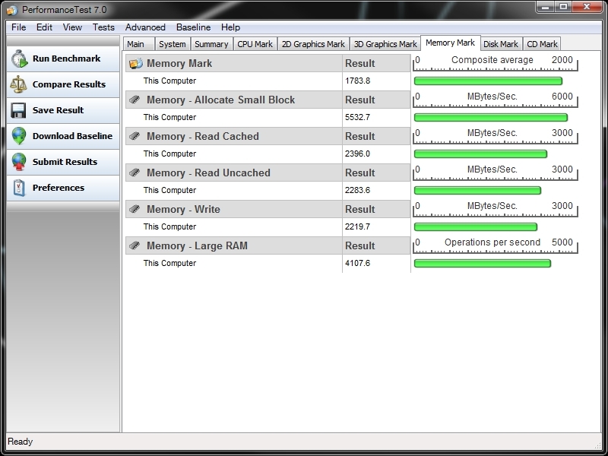Switch to the 3D Graphics Mark tab
This screenshot has height=456, width=608.
(385, 44)
